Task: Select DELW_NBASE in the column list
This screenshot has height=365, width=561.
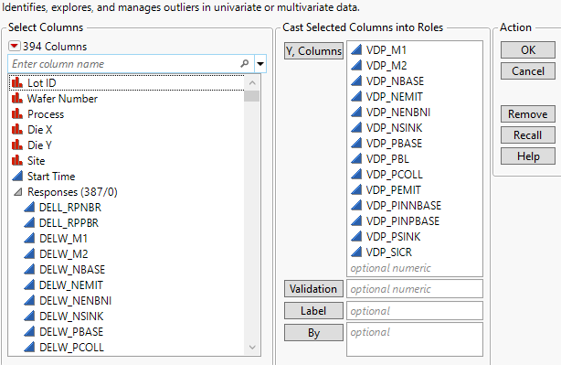Action: coord(126,269)
